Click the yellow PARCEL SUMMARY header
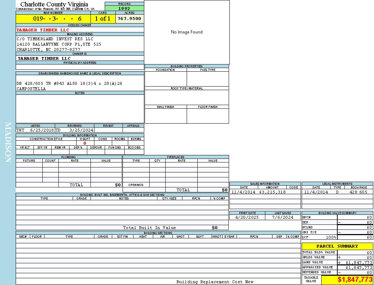 tap(337, 246)
